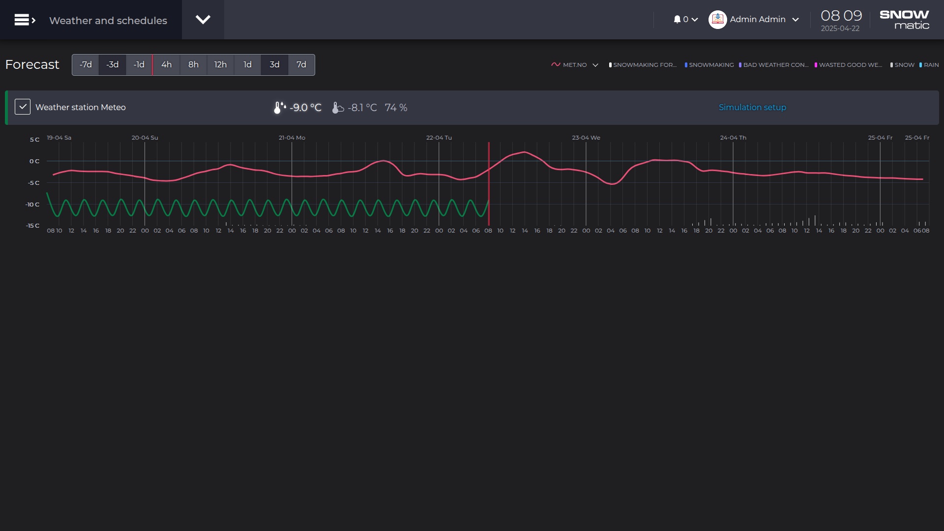Open the MET.NO forecast source dropdown
The height and width of the screenshot is (531, 944).
(x=595, y=65)
